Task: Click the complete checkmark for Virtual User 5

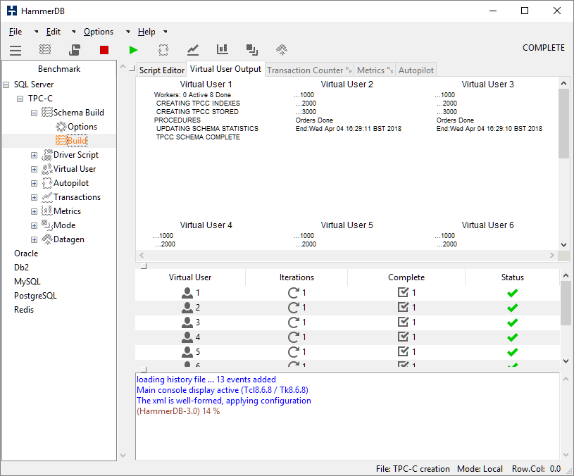Action: coord(403,351)
